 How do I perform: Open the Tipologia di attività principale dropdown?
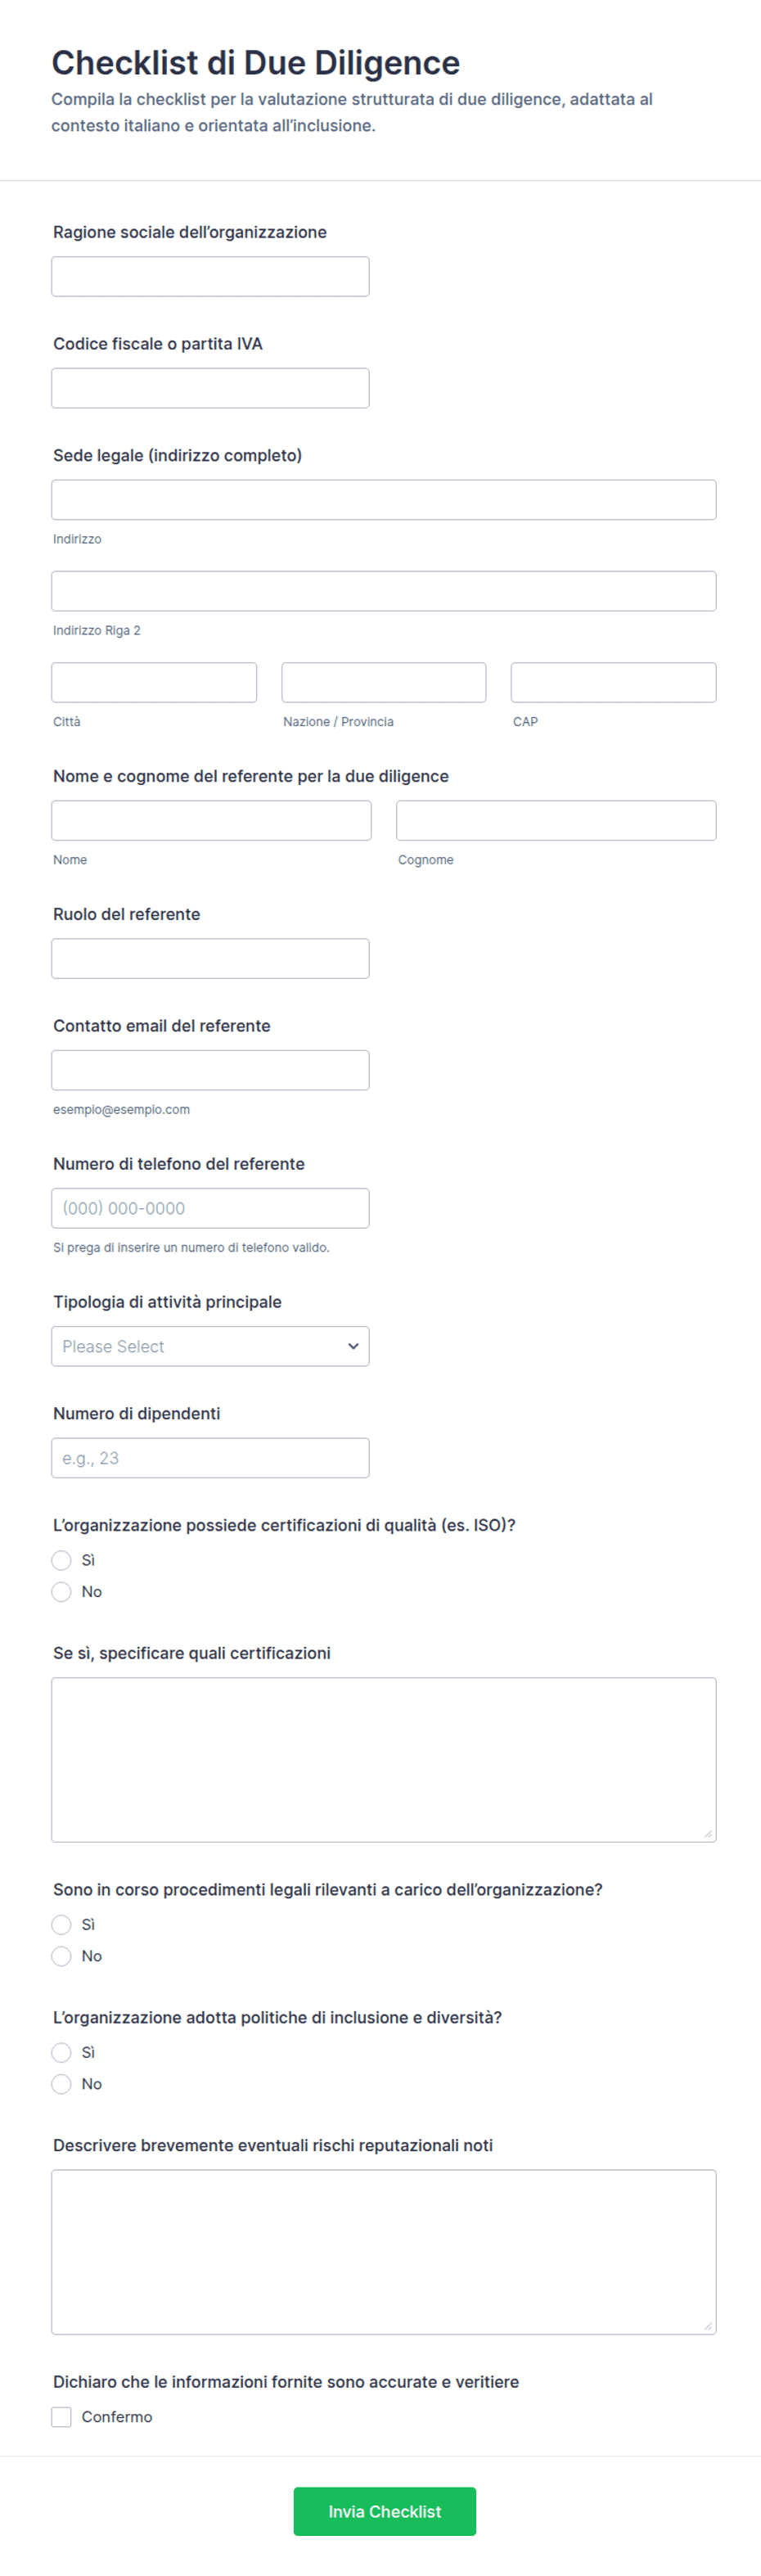coord(210,1346)
